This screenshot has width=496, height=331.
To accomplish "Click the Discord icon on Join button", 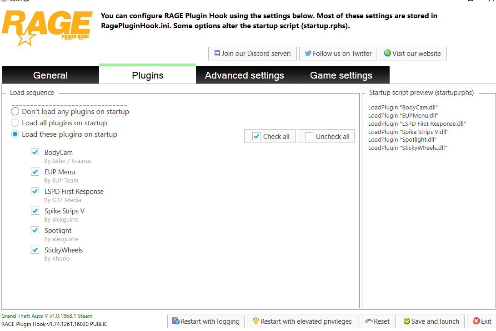I will click(217, 53).
